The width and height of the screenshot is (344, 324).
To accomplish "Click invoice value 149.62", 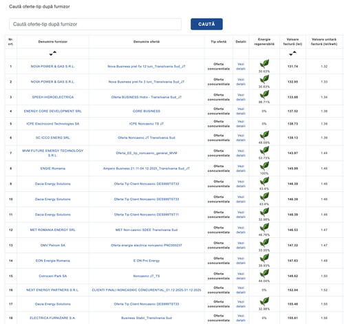I will [x=292, y=276].
